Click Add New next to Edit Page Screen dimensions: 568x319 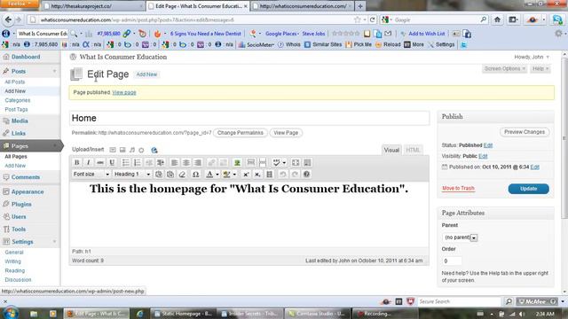[x=146, y=74]
